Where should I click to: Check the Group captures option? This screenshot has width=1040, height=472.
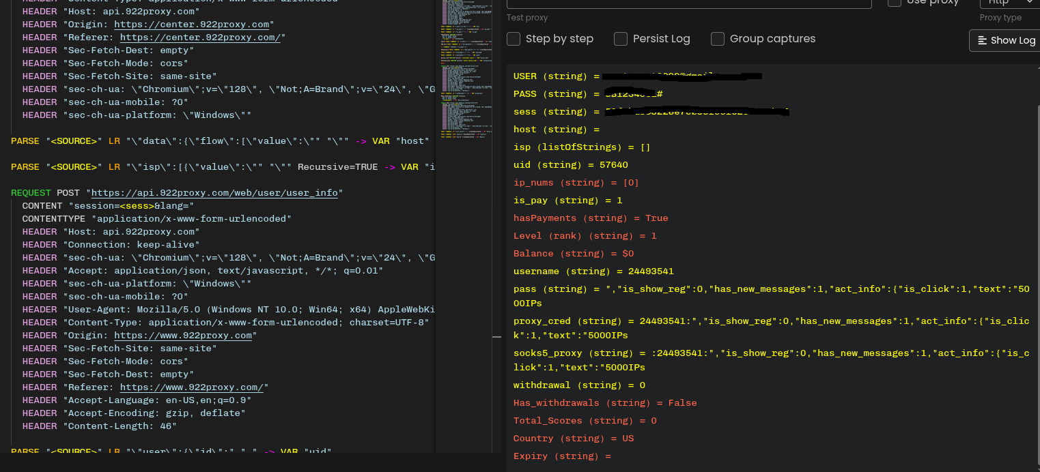[x=718, y=39]
